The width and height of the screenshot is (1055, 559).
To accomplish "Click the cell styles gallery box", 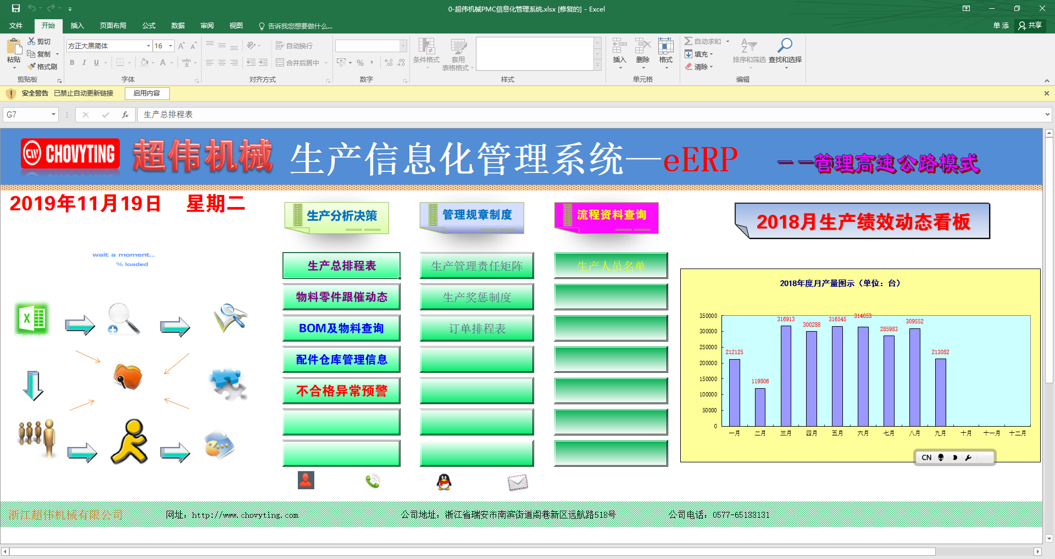I will pos(534,54).
